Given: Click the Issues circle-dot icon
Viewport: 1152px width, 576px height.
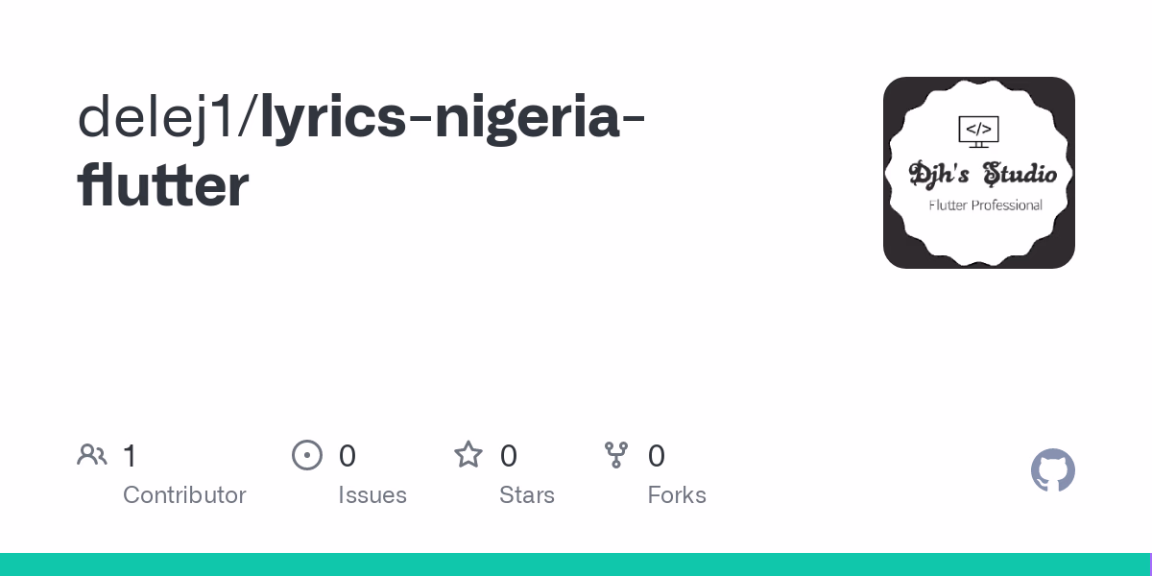Looking at the screenshot, I should click(307, 455).
